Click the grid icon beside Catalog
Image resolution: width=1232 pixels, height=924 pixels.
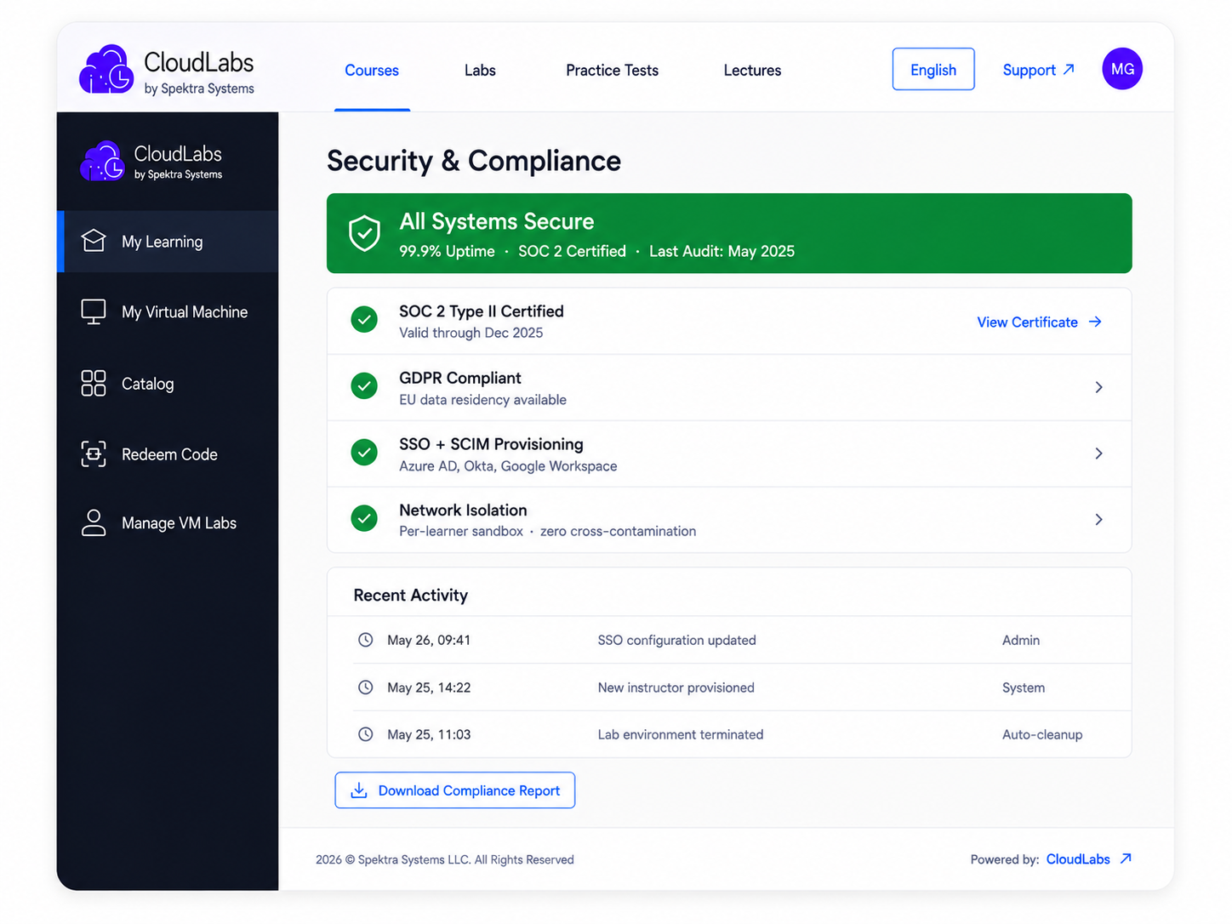point(94,383)
